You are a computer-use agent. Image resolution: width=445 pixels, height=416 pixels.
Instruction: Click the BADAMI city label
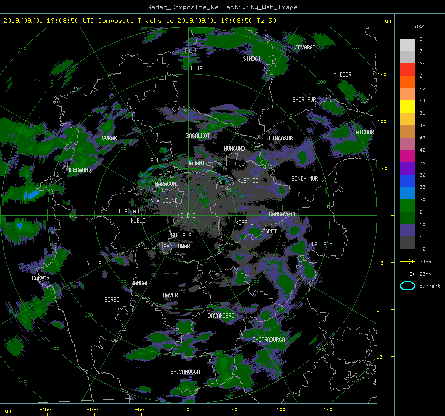pos(196,163)
